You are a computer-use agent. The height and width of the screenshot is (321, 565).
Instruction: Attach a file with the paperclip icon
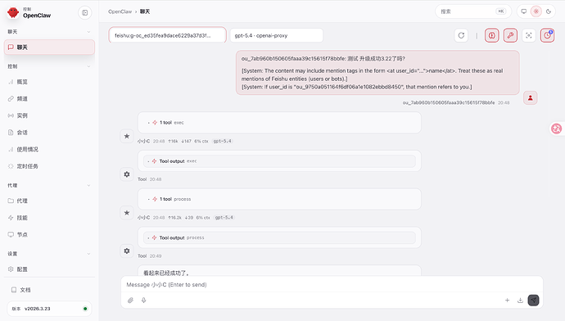pos(130,300)
